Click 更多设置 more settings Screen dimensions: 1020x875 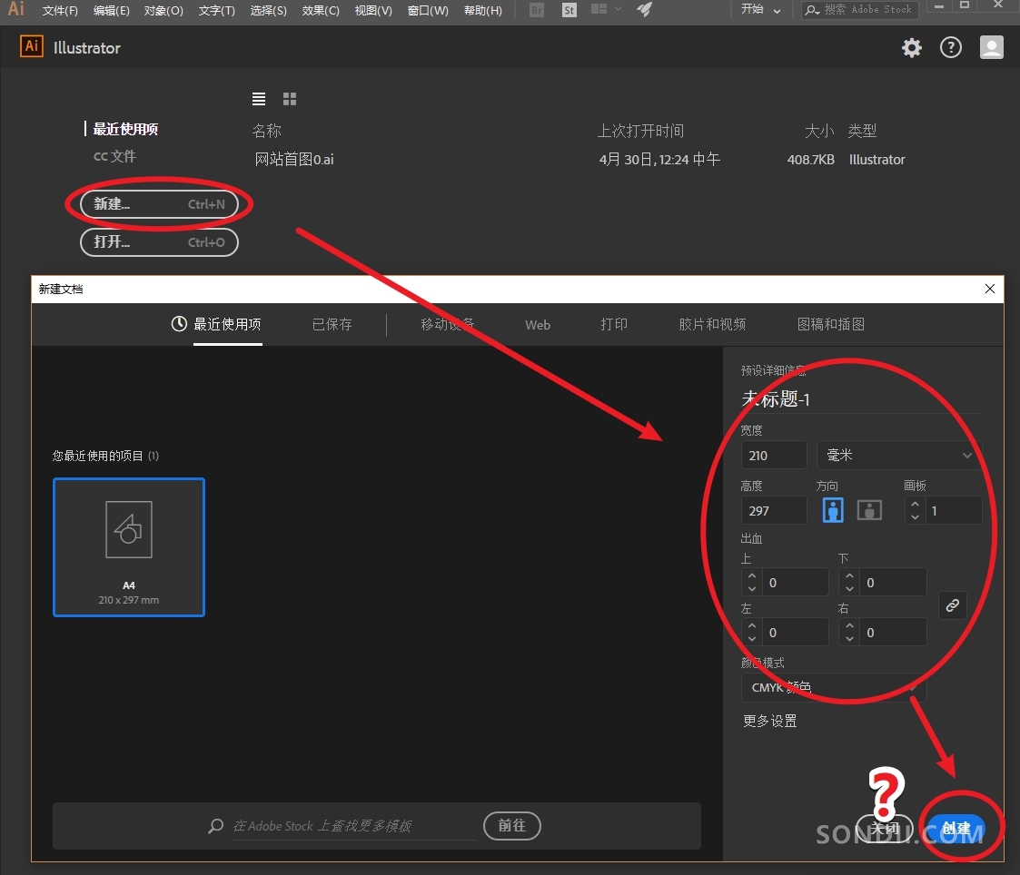click(x=769, y=721)
